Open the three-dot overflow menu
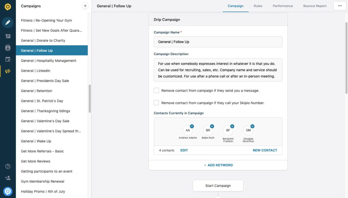Screen dimensions: 348x198 pos(340,5)
